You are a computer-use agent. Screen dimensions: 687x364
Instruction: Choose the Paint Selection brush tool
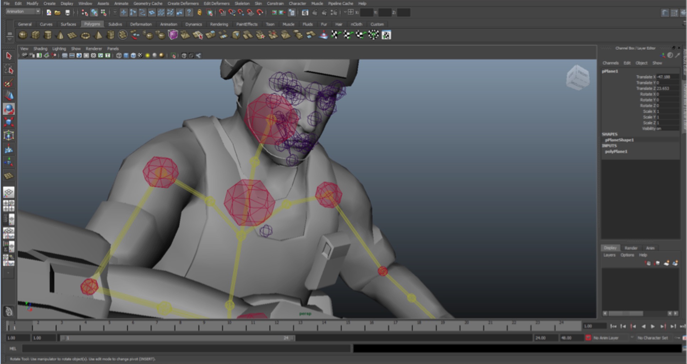click(x=9, y=83)
